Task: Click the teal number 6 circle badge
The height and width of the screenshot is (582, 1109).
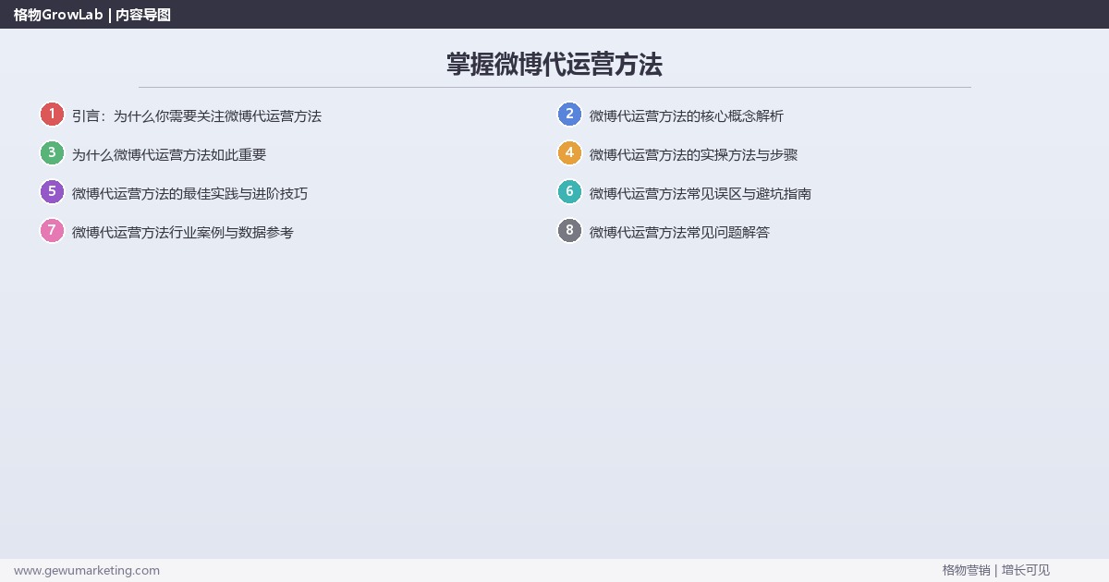Action: click(569, 192)
